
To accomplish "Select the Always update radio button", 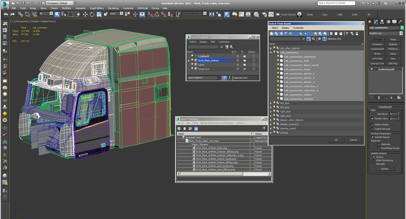I will tap(374, 157).
